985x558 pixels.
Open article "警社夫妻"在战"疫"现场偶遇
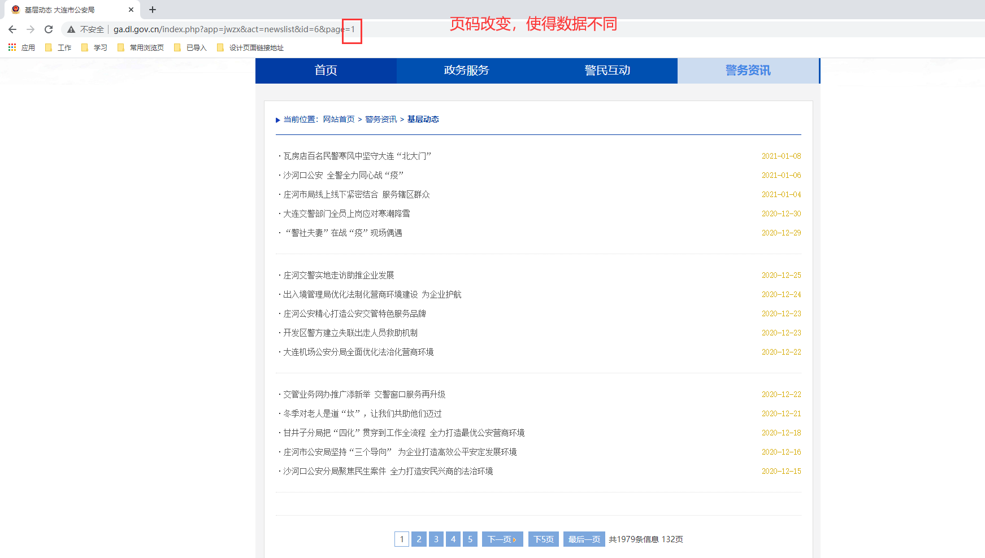[343, 233]
